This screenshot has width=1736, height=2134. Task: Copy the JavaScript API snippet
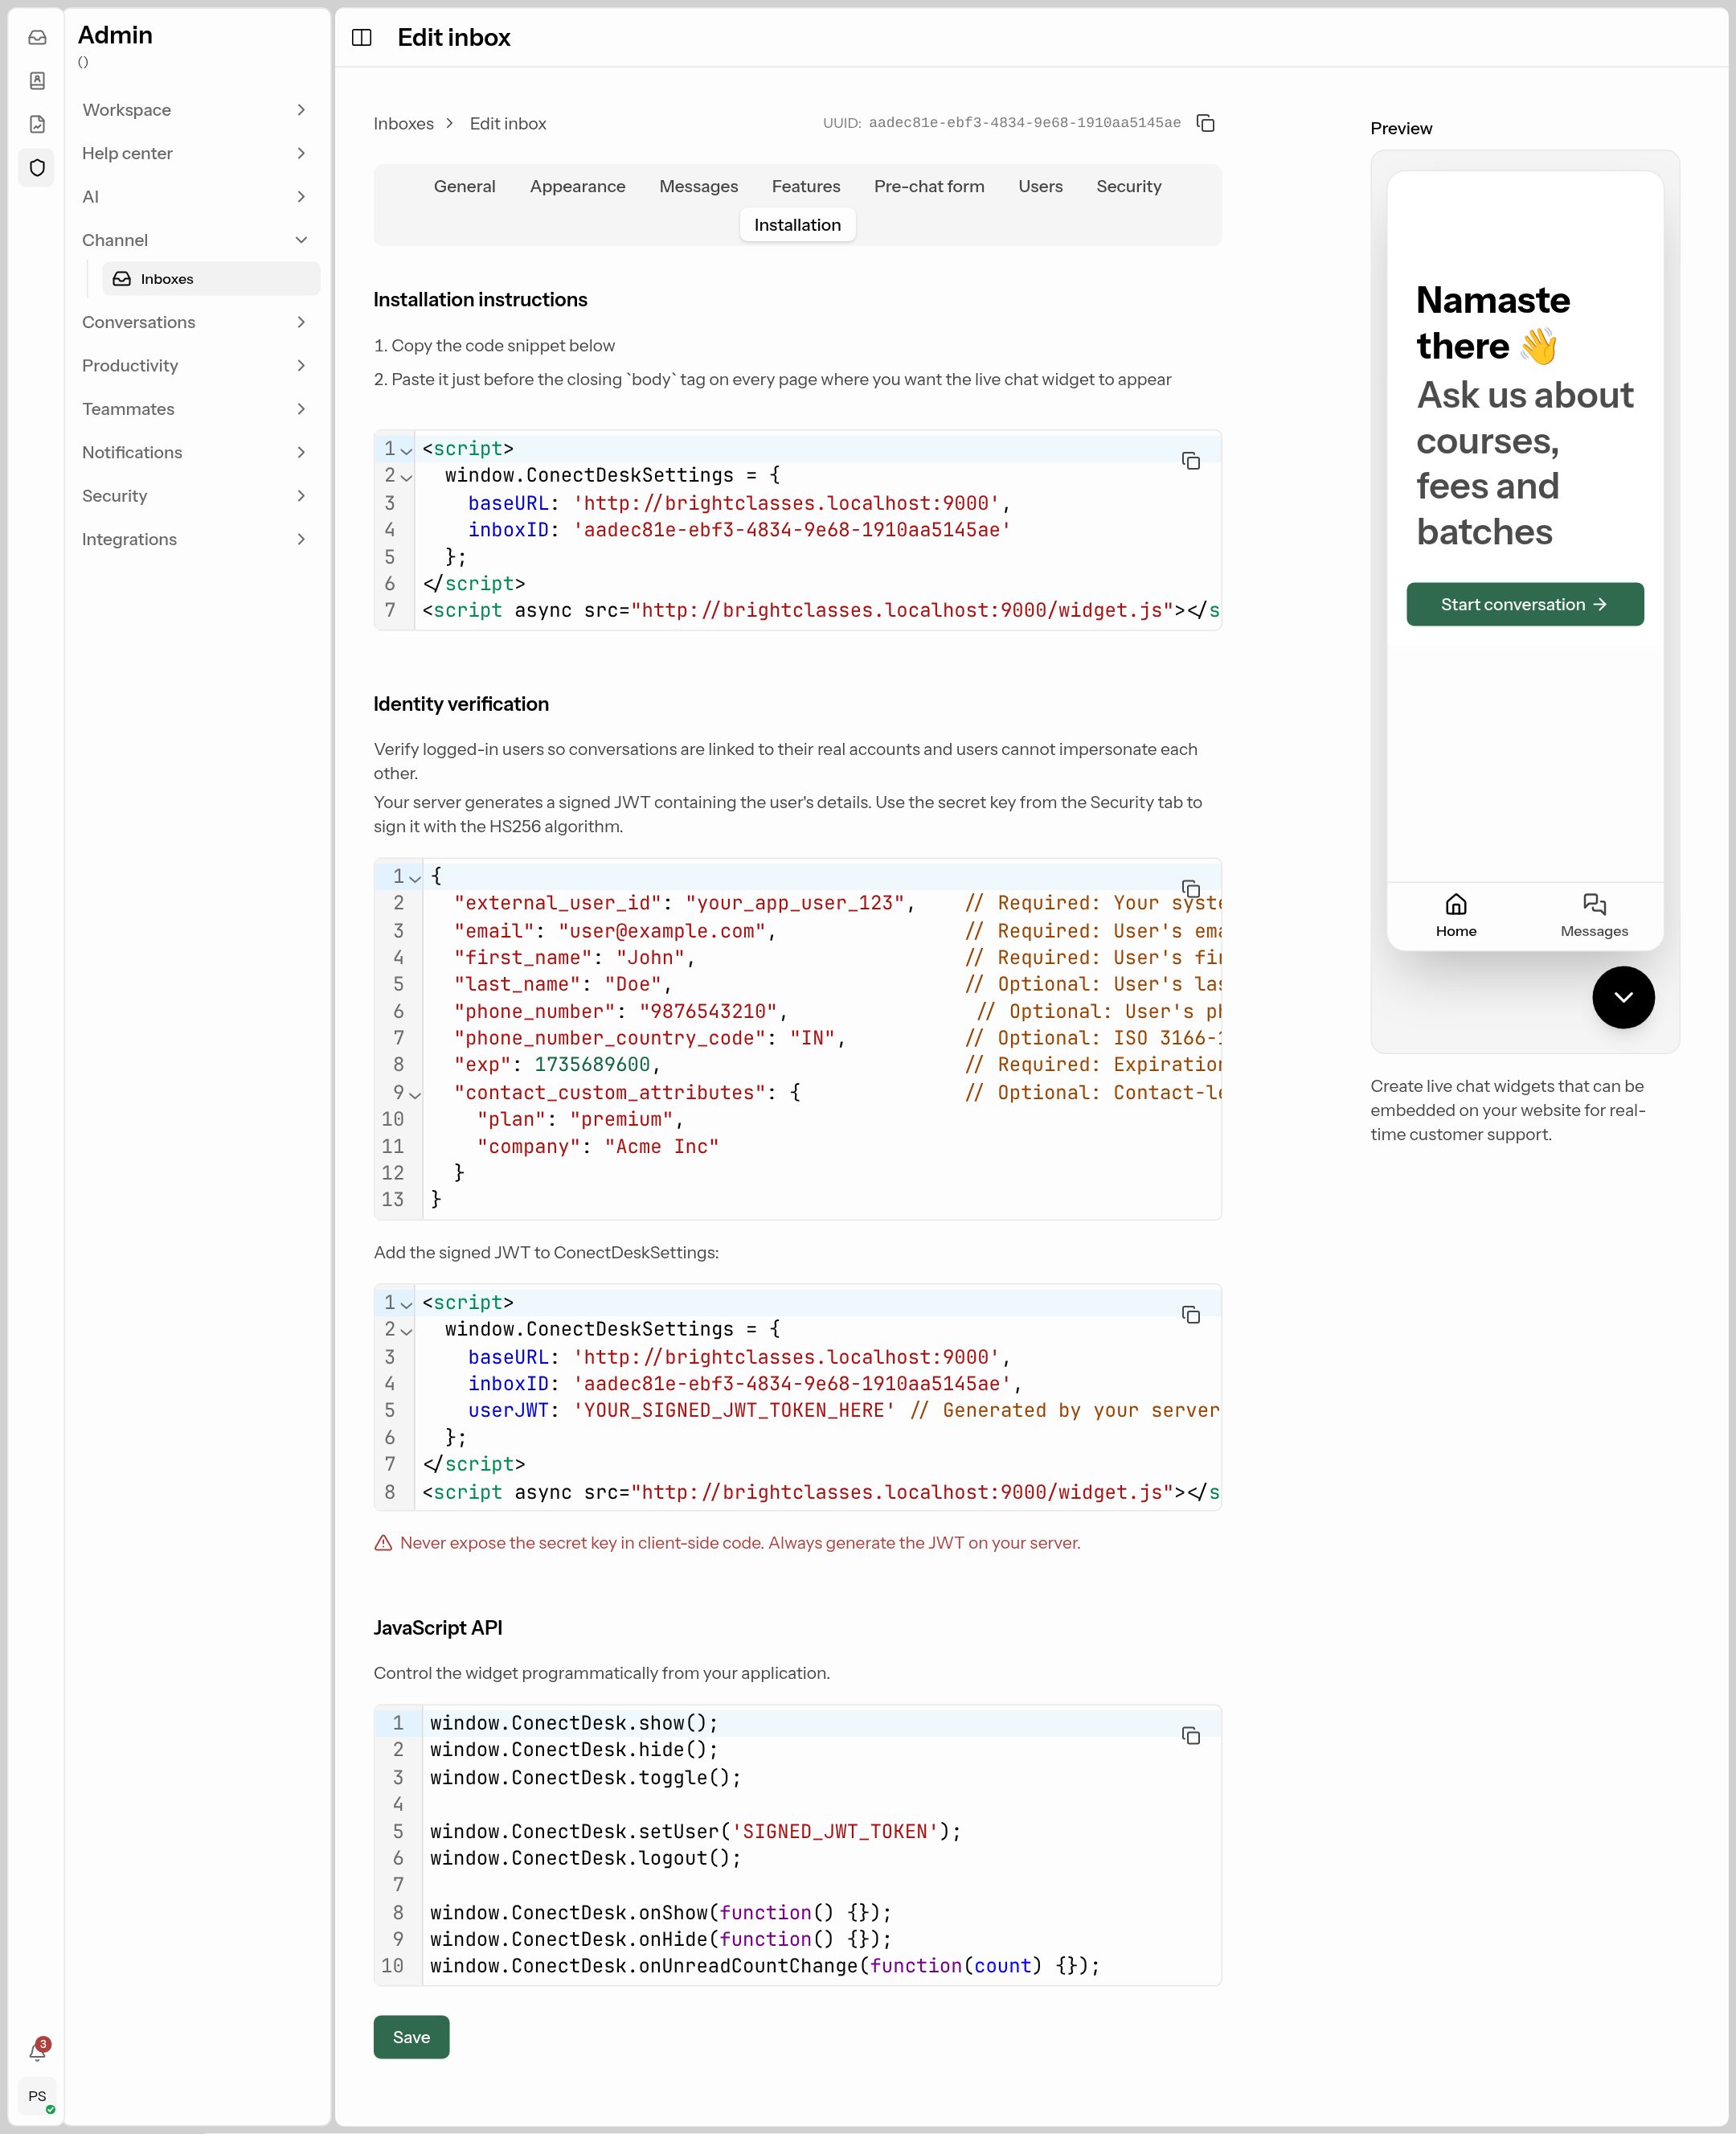pos(1191,1735)
